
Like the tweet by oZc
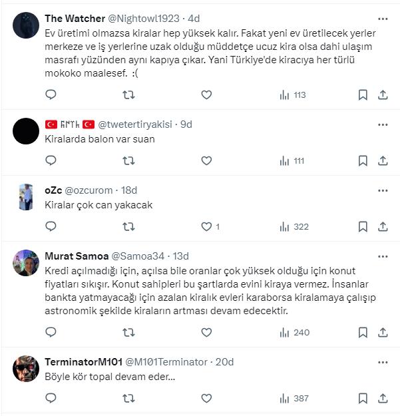[206, 227]
